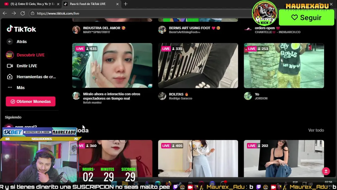The height and width of the screenshot is (190, 337).
Task: Click Ver todo link
Action: [x=316, y=130]
